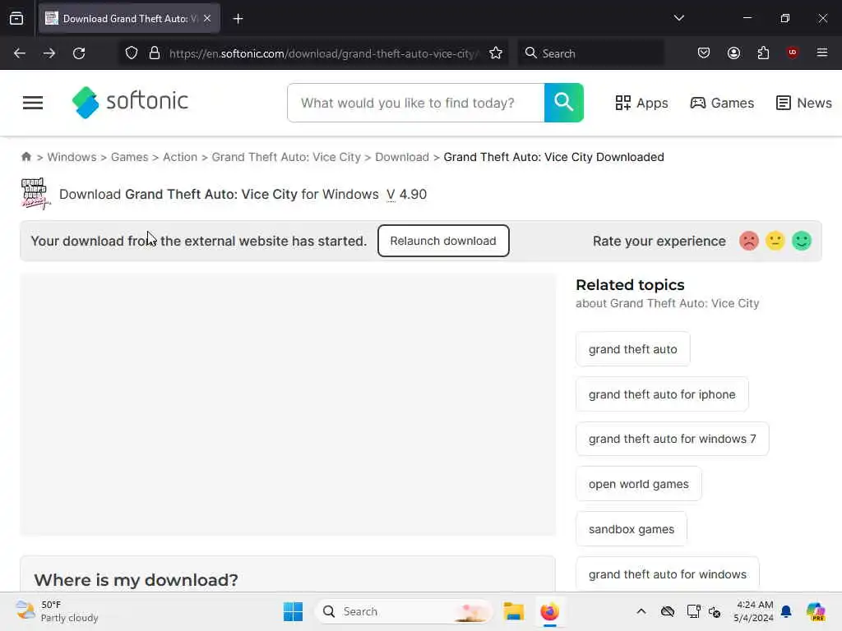Submit search with the magnifier button
The image size is (842, 631).
[x=564, y=103]
